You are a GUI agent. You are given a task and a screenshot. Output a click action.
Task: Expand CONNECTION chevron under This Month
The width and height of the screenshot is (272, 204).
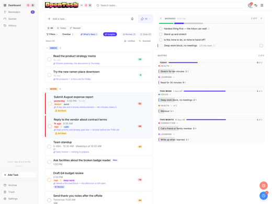177,123
